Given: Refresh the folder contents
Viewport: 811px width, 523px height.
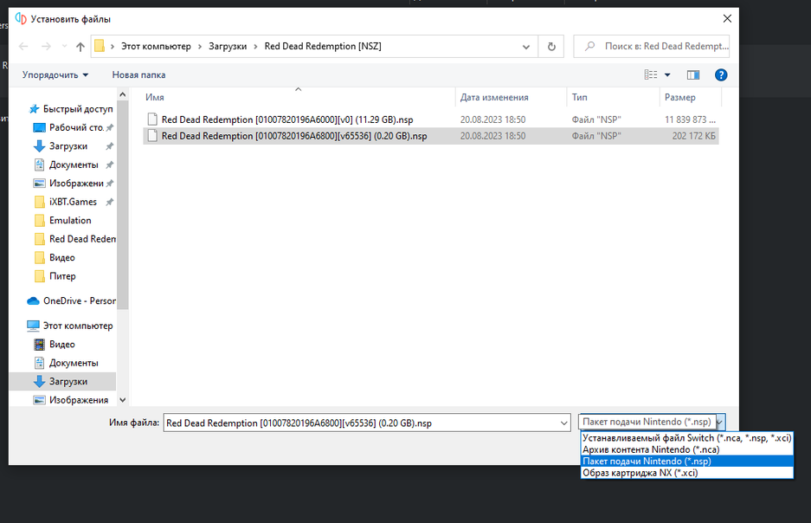Looking at the screenshot, I should (551, 47).
